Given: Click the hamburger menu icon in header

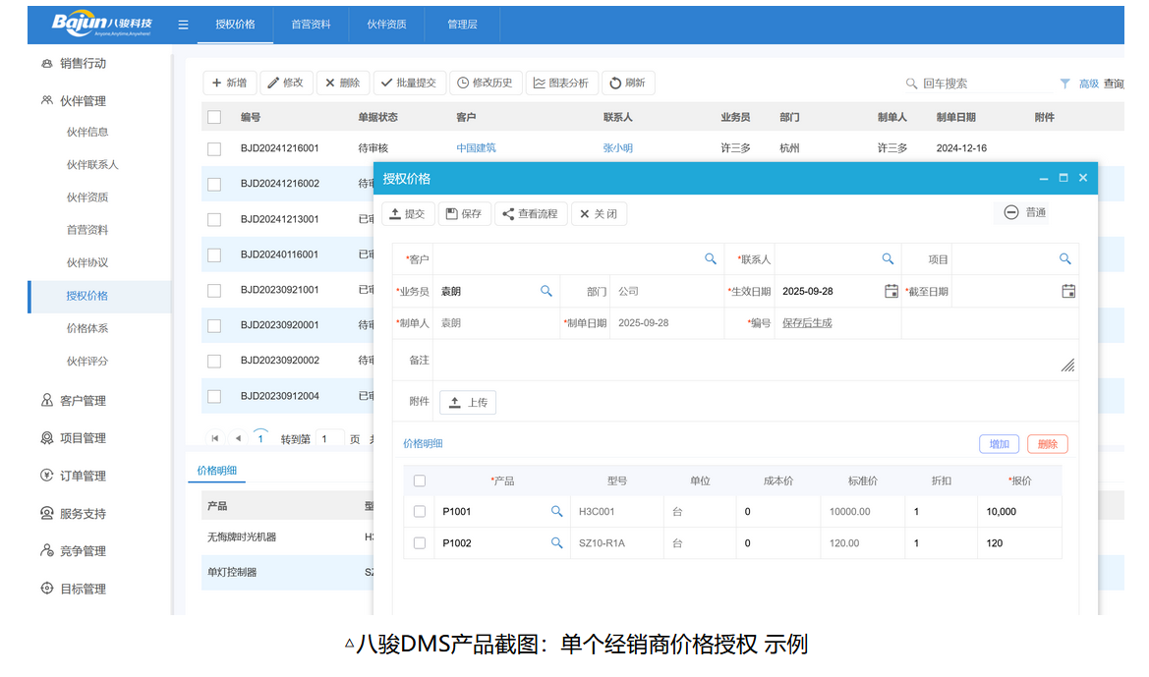Looking at the screenshot, I should [x=183, y=25].
